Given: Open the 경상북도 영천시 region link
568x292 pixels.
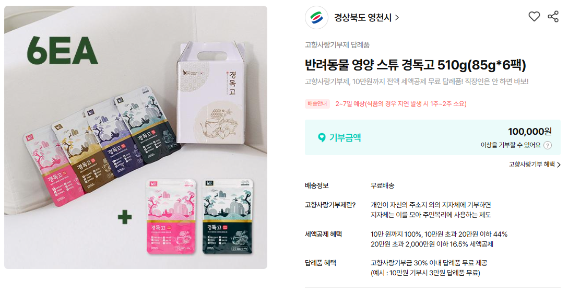Looking at the screenshot, I should (363, 17).
